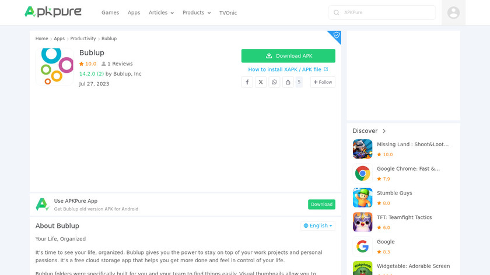The image size is (490, 275).
Task: Click the Widgetable app icon
Action: point(362,268)
